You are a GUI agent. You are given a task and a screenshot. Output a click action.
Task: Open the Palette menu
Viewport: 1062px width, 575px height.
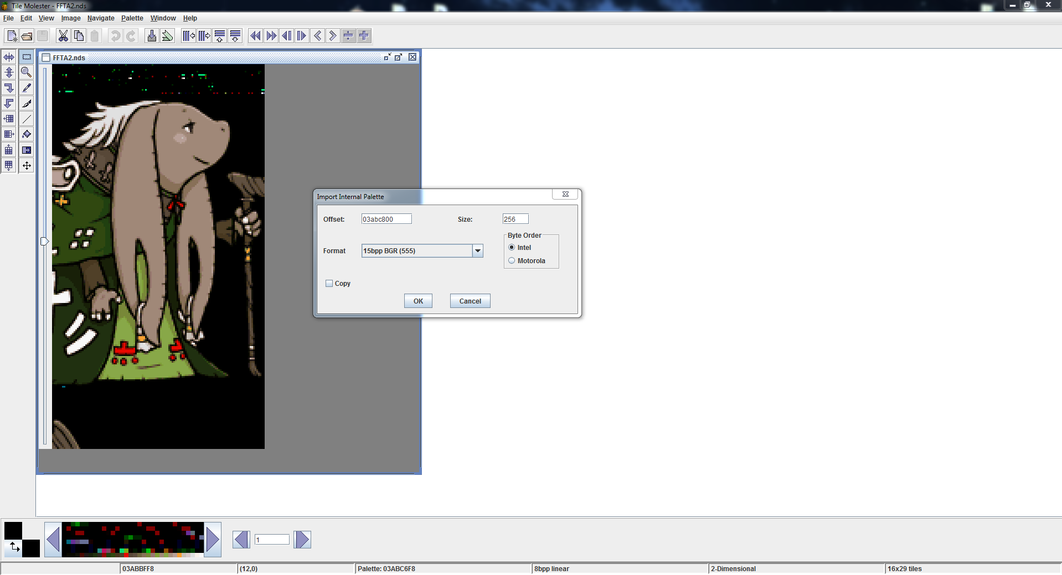coord(132,18)
